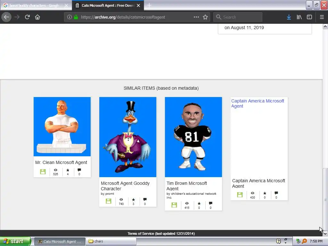Click the reviews bubble icon under Gooddy
328x246 pixels.
pos(145,200)
